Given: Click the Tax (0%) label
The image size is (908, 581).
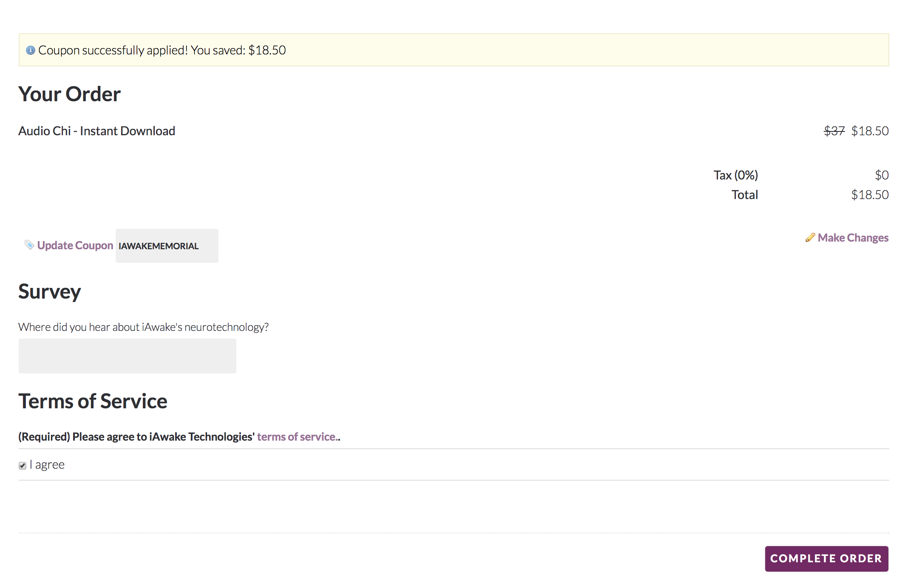Looking at the screenshot, I should (736, 175).
